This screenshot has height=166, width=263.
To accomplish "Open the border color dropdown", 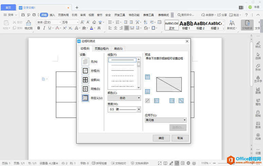I will pyautogui.click(x=124, y=98).
